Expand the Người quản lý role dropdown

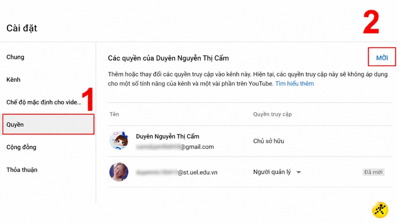(x=277, y=172)
